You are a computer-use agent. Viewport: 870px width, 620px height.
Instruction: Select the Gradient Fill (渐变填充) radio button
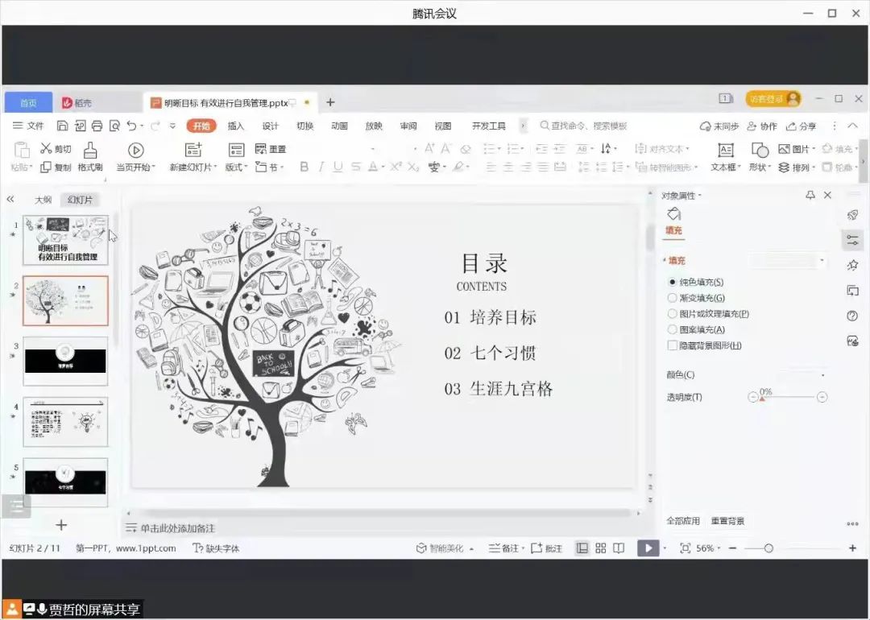[673, 298]
